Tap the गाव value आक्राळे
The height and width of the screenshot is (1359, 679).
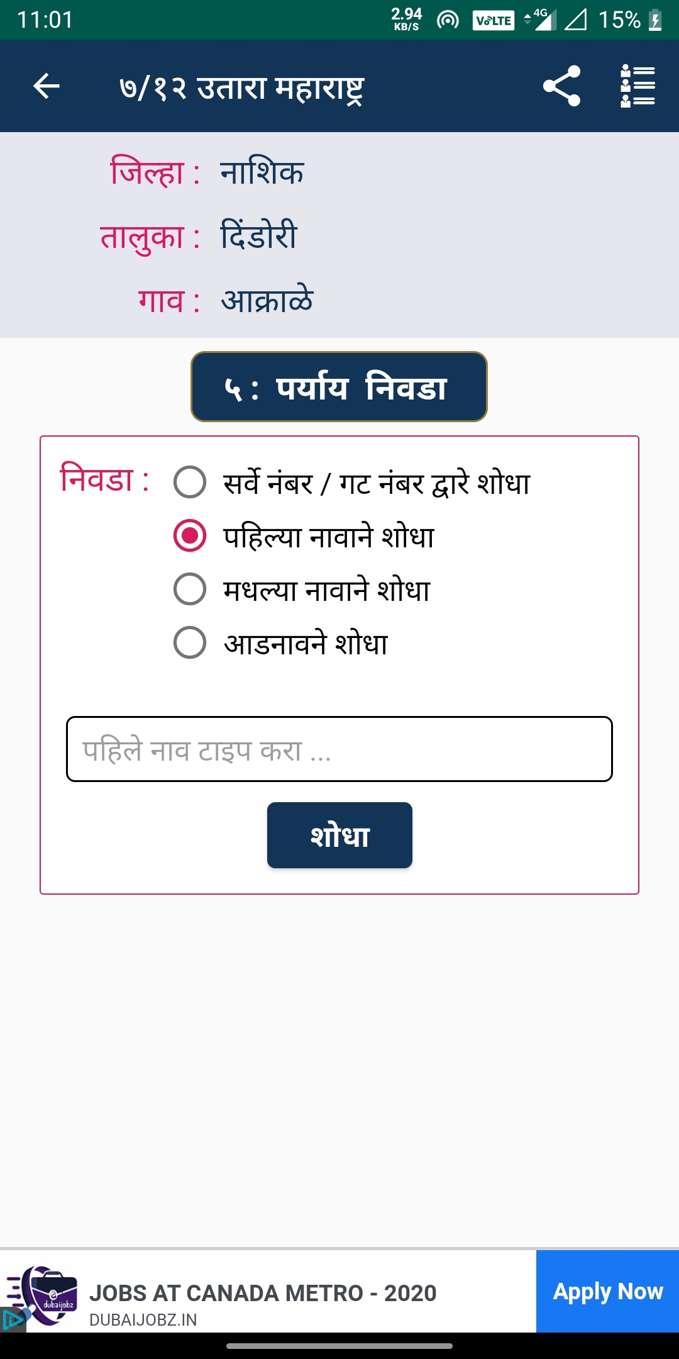coord(267,300)
